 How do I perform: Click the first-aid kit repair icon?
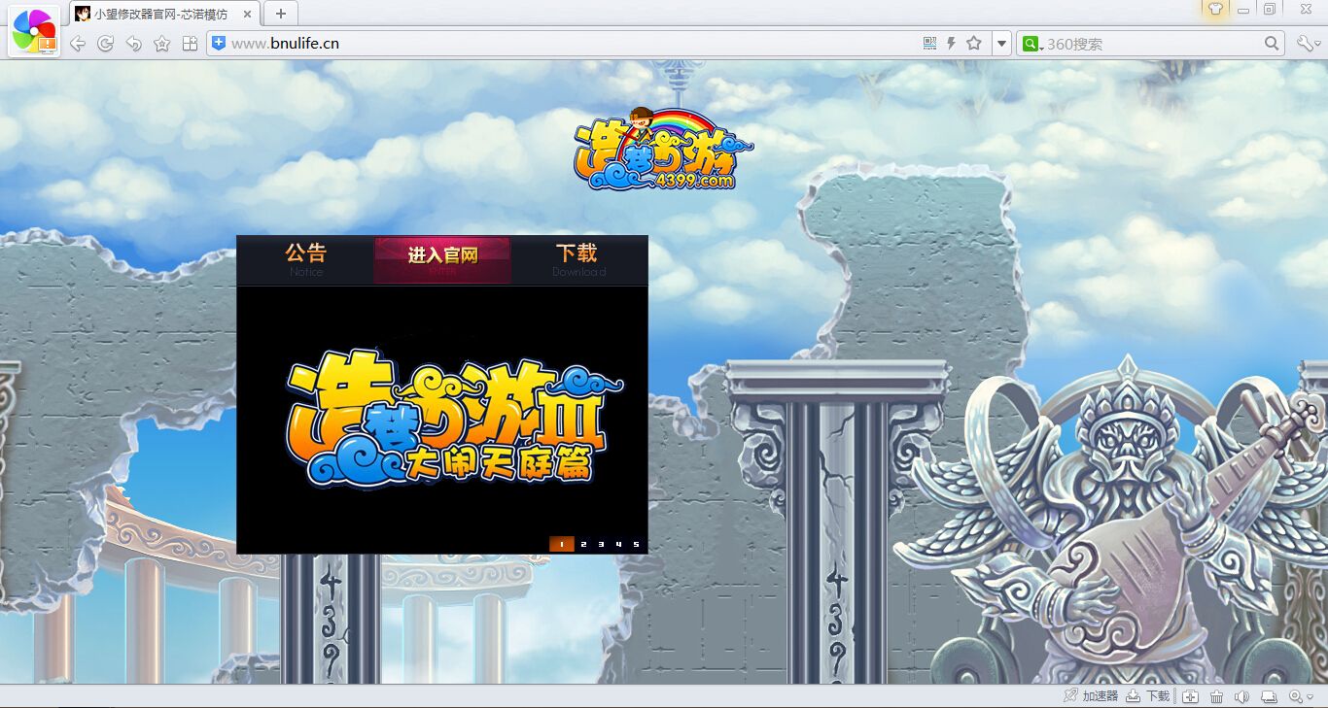(x=1190, y=696)
